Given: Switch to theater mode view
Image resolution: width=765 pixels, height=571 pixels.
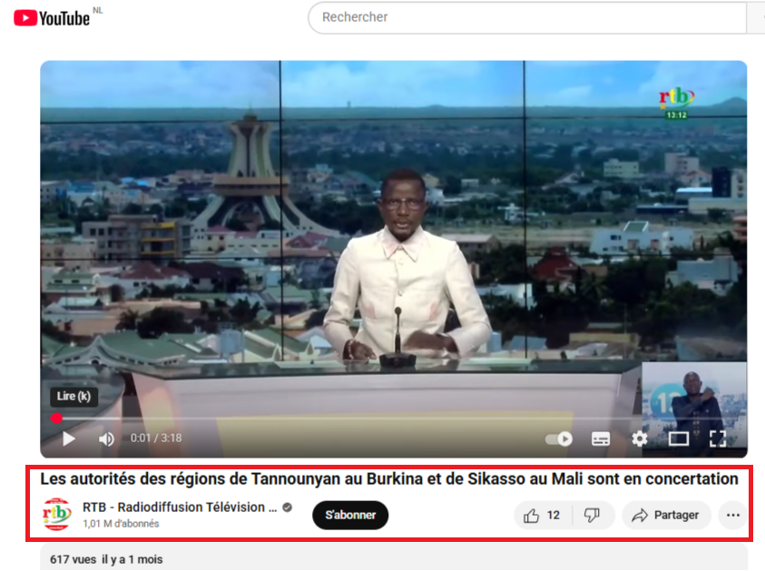Looking at the screenshot, I should (678, 439).
